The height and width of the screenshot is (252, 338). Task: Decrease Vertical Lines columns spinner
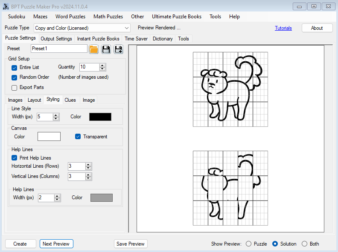point(88,178)
